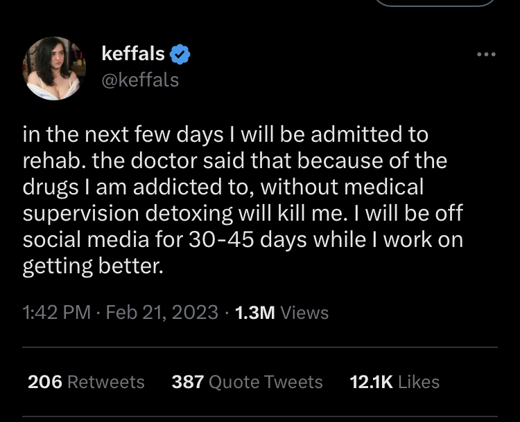520x422 pixels.
Task: Click the blue verified badge
Action: pos(180,54)
